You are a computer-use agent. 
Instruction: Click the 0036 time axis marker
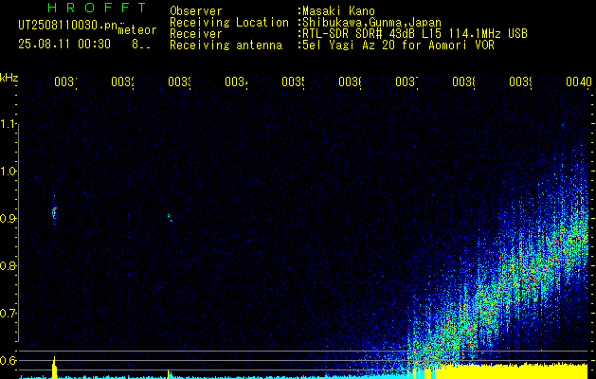tap(350, 81)
